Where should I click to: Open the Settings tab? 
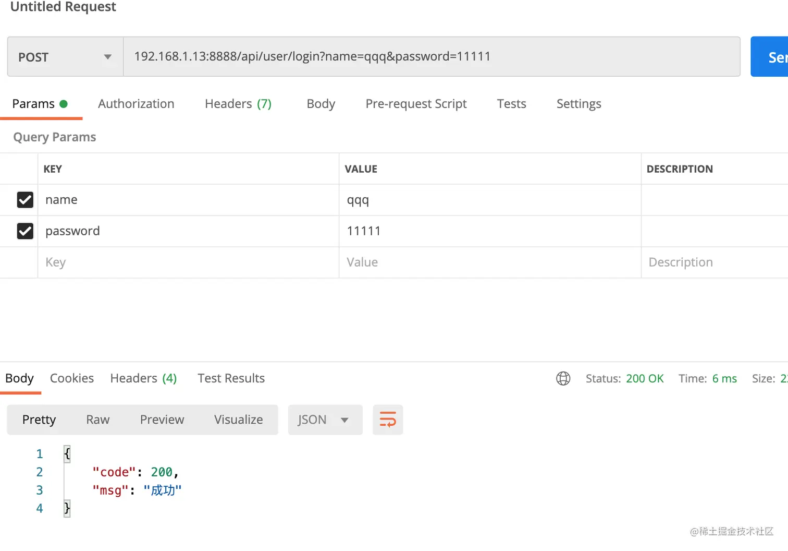click(578, 104)
